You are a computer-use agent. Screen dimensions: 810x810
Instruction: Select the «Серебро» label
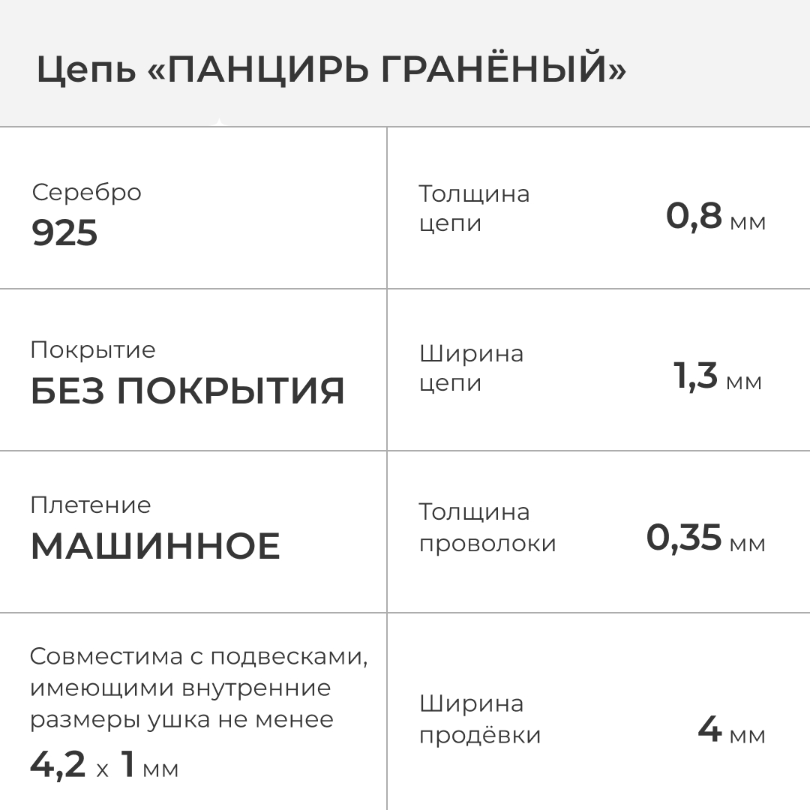coord(86,192)
